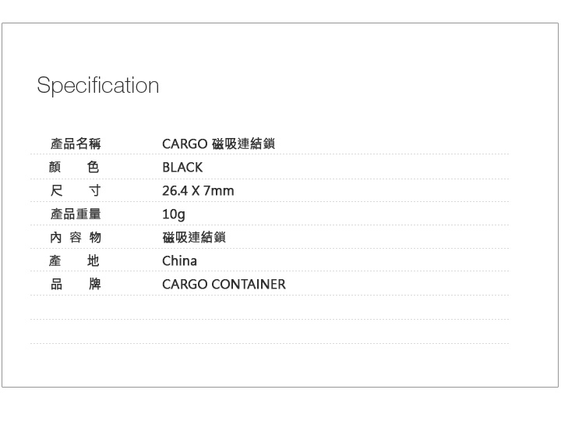Click the 26.4 X 7mm size value

click(198, 190)
